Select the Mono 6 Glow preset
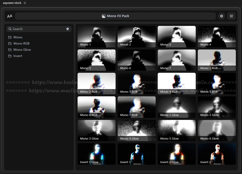 (x=217, y=130)
